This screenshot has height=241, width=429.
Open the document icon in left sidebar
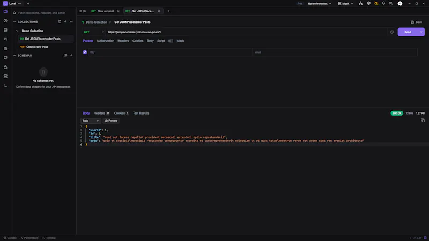5,49
